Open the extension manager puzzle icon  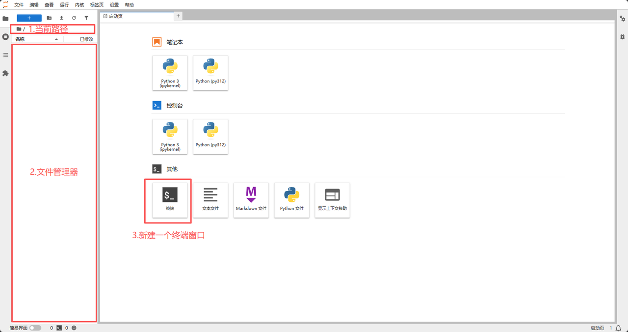5,73
